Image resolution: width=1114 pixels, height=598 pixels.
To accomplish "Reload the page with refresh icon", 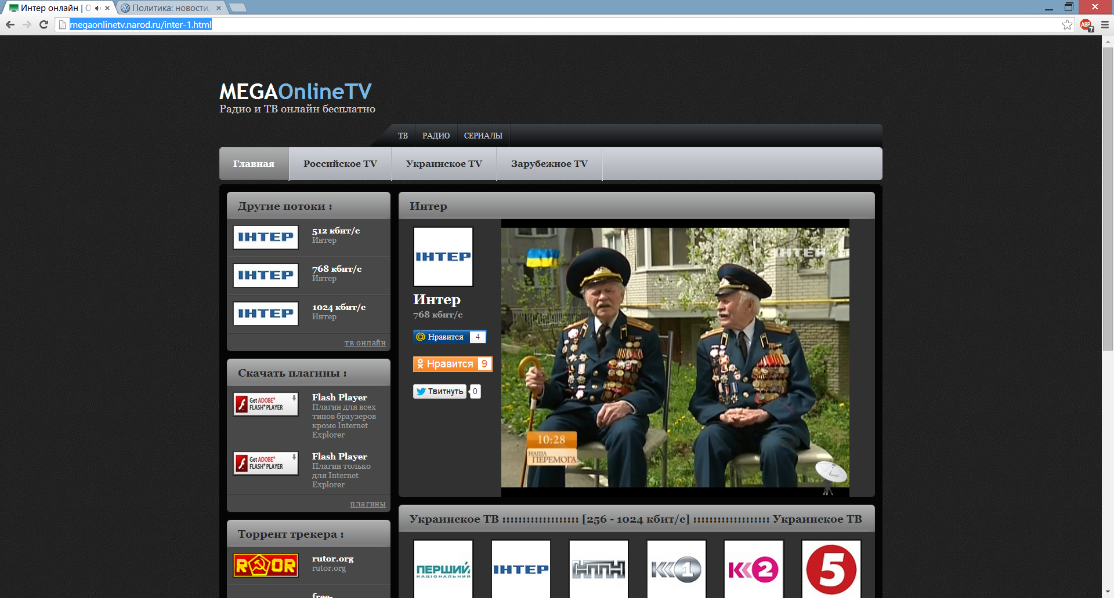I will [x=44, y=24].
